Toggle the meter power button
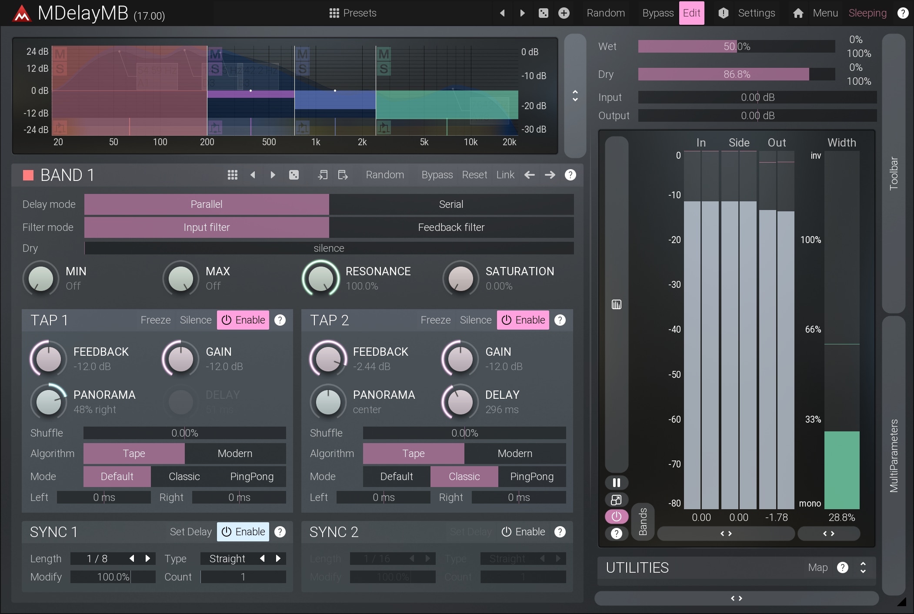This screenshot has height=614, width=914. coord(616,517)
